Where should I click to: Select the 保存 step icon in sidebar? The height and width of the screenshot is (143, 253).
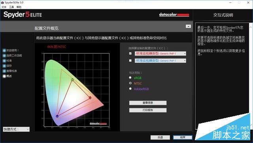(x=4, y=66)
